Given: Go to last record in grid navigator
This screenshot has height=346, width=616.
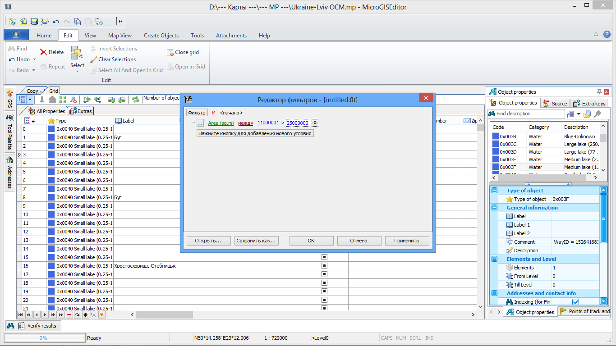Looking at the screenshot, I should [x=61, y=315].
